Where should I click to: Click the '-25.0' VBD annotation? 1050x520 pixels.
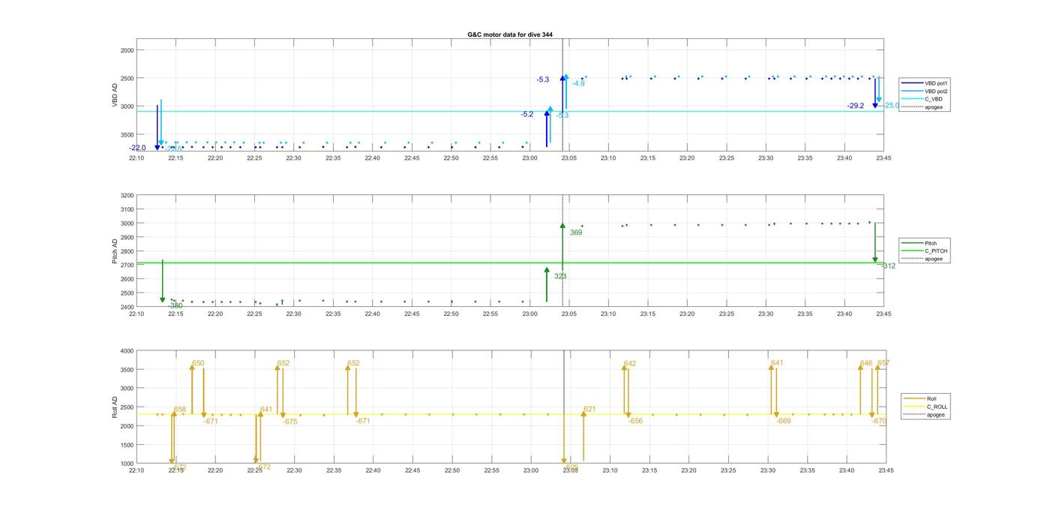point(891,106)
